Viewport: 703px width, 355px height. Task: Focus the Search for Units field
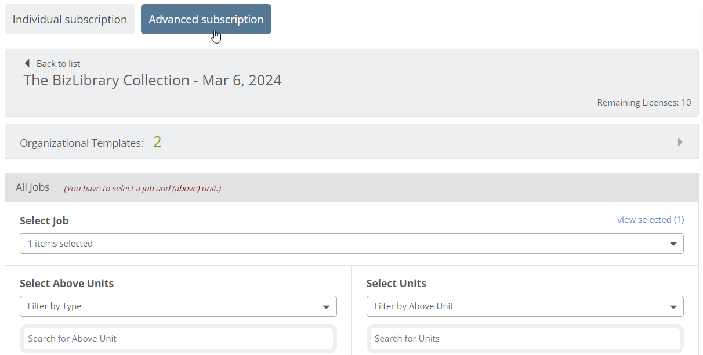click(x=525, y=339)
